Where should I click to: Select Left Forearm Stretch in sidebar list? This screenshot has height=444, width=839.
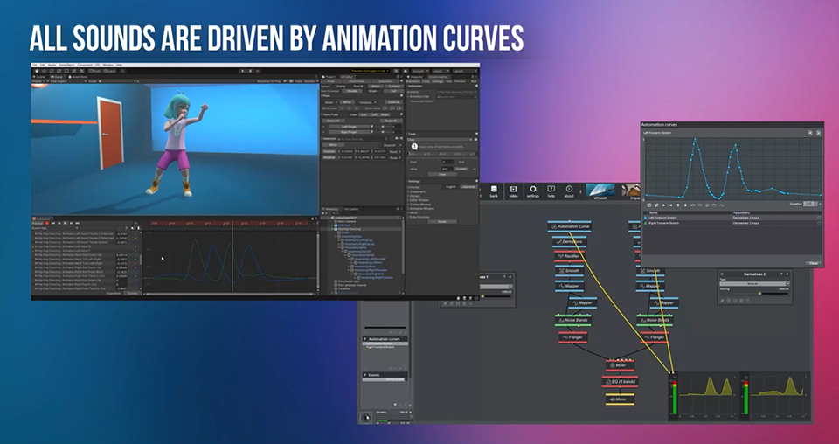[385, 343]
